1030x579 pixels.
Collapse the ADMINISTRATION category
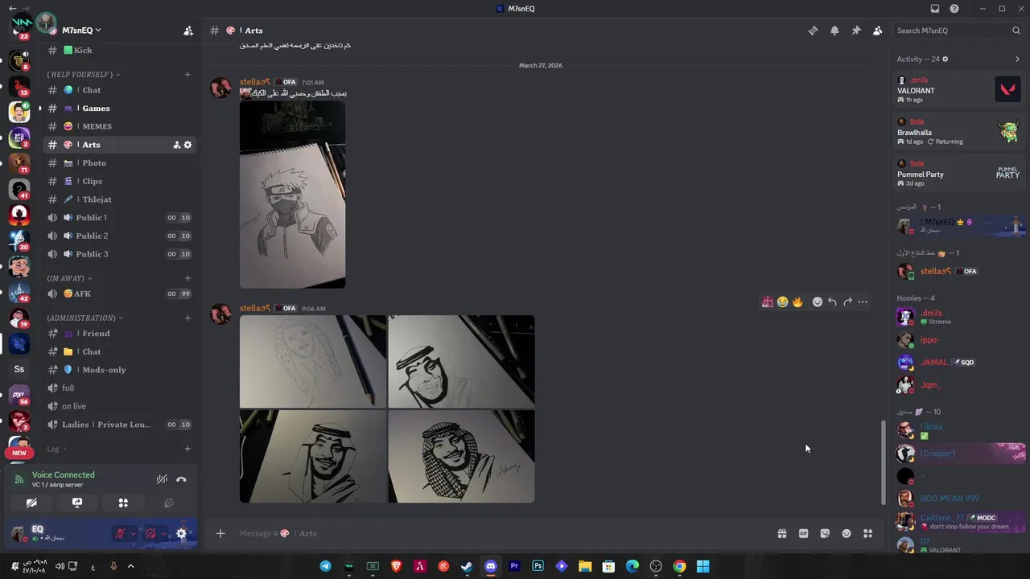(84, 318)
